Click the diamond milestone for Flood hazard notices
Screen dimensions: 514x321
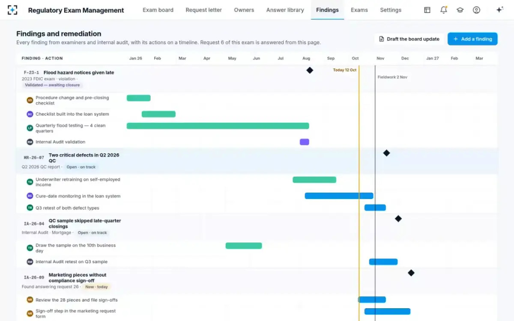[310, 70]
